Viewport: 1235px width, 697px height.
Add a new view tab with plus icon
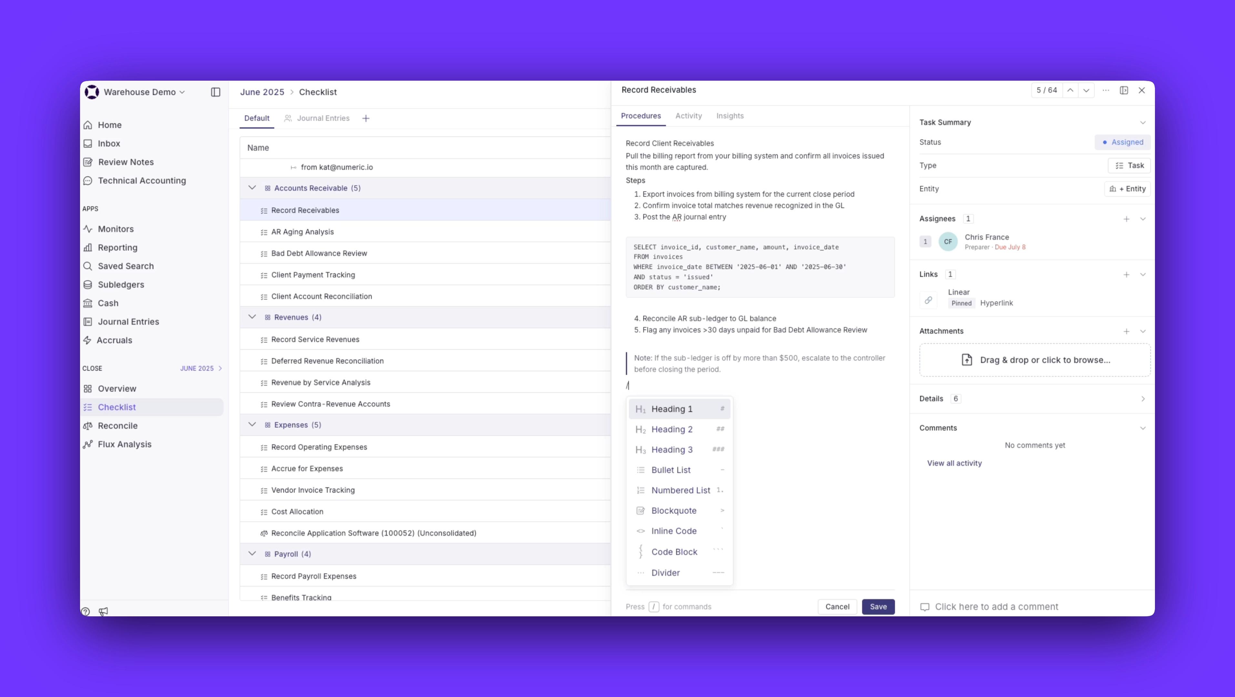[x=366, y=118]
